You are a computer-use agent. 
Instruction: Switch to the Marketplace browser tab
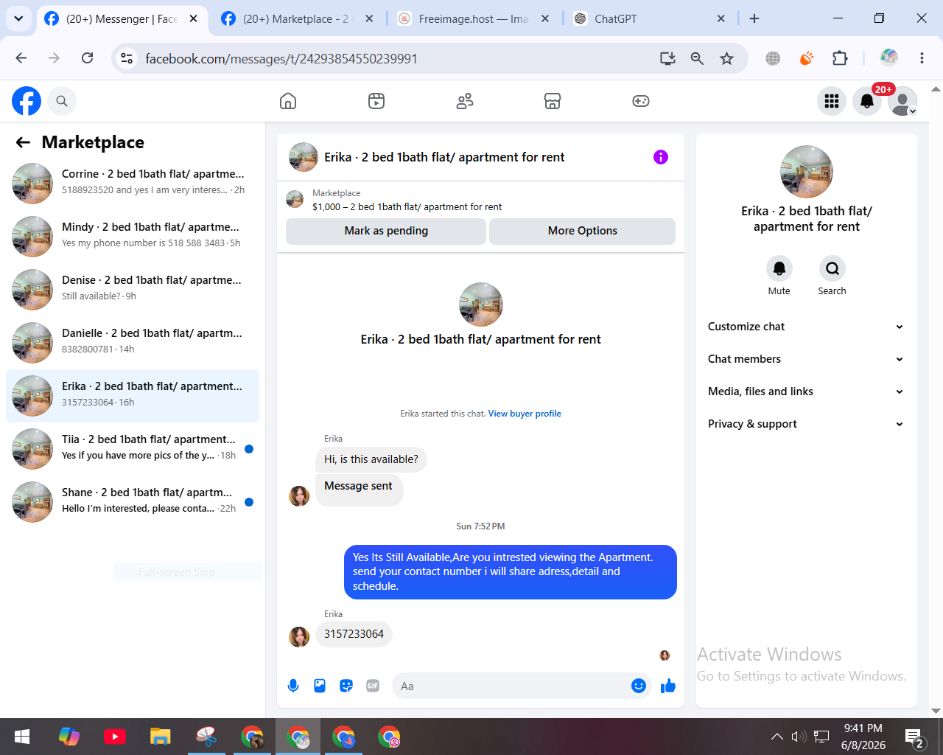click(x=298, y=19)
